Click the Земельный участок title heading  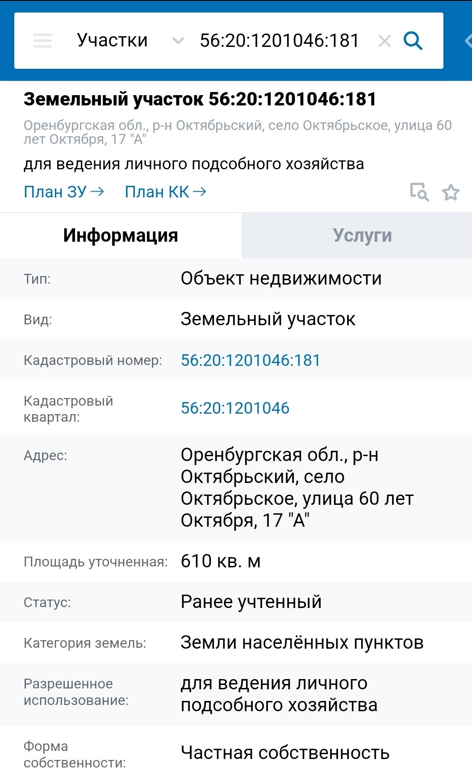(x=200, y=99)
